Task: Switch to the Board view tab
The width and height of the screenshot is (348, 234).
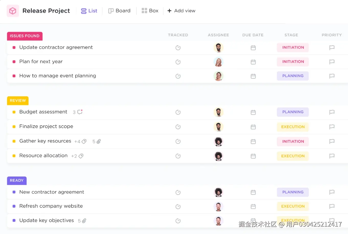Action: (119, 11)
